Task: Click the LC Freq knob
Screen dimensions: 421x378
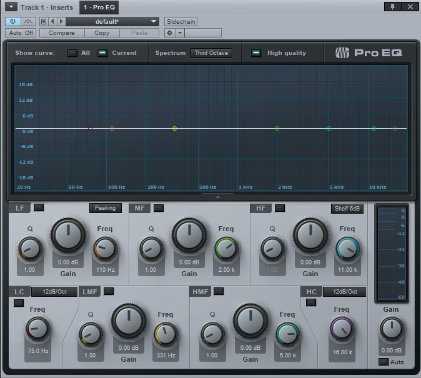Action: point(37,329)
